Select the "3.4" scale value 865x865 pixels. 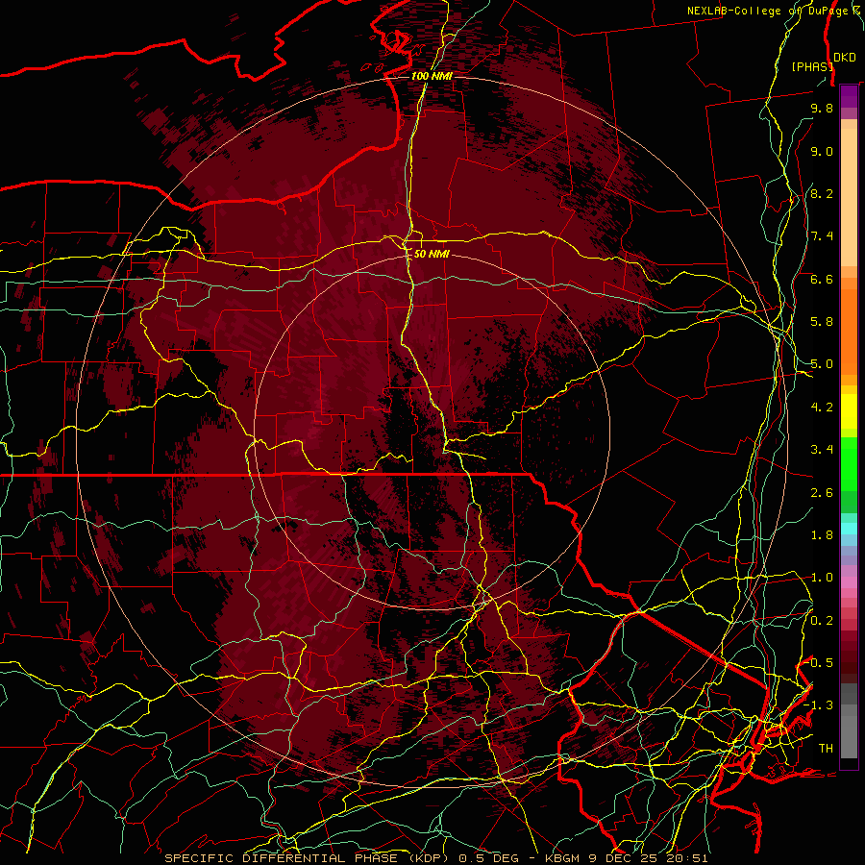click(822, 450)
